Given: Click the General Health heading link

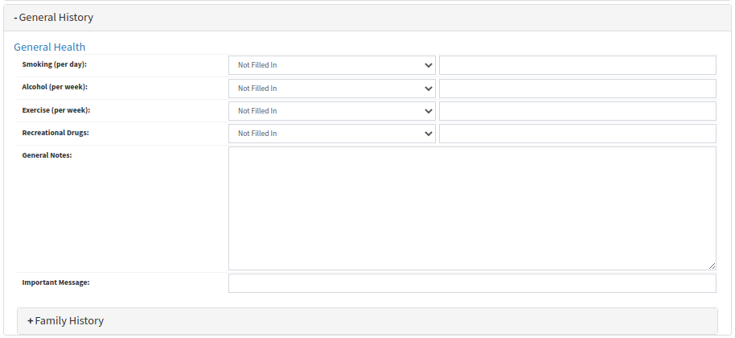Looking at the screenshot, I should point(50,47).
